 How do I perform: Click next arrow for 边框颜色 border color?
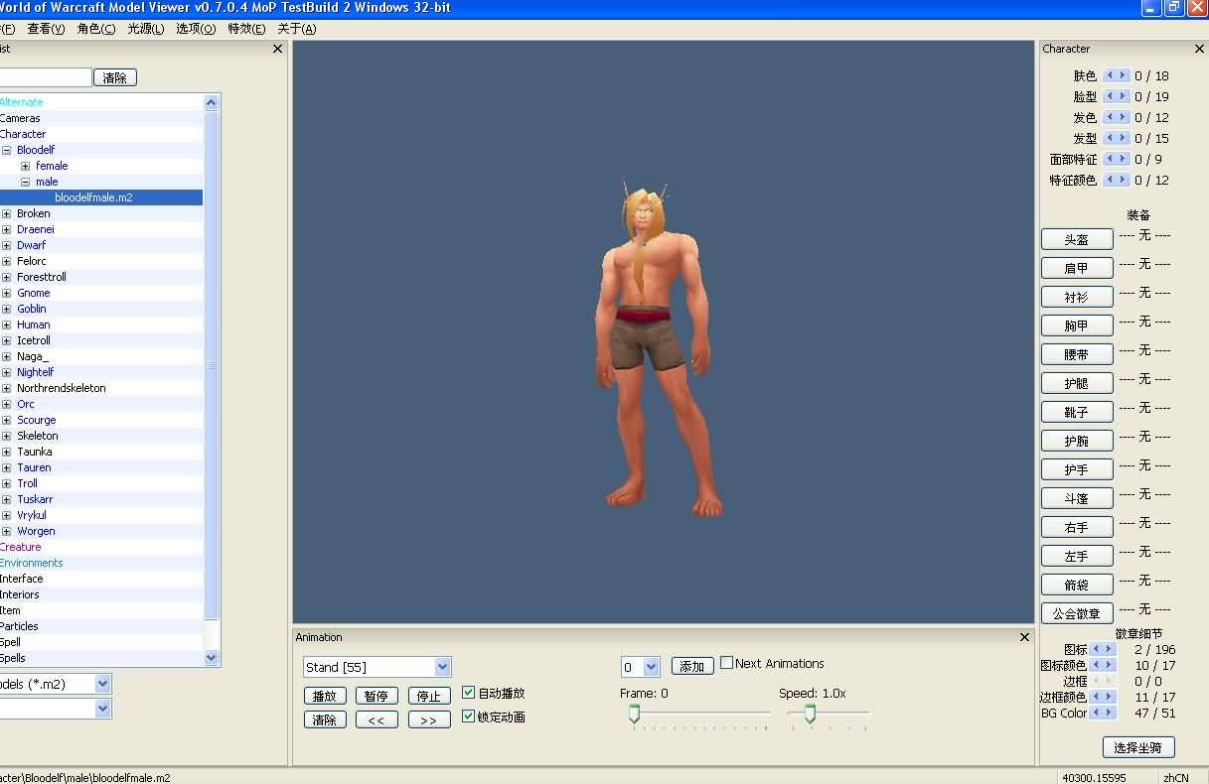(x=1110, y=697)
